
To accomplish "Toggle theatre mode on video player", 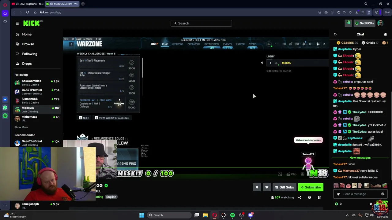I will [x=302, y=174].
